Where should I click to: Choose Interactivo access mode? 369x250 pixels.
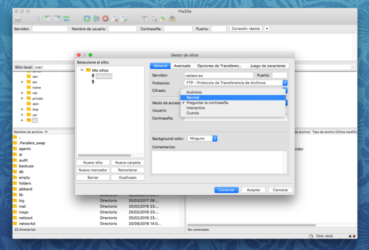(233, 108)
